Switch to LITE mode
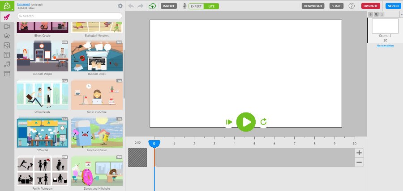Image resolution: width=403 pixels, height=191 pixels. tap(211, 6)
